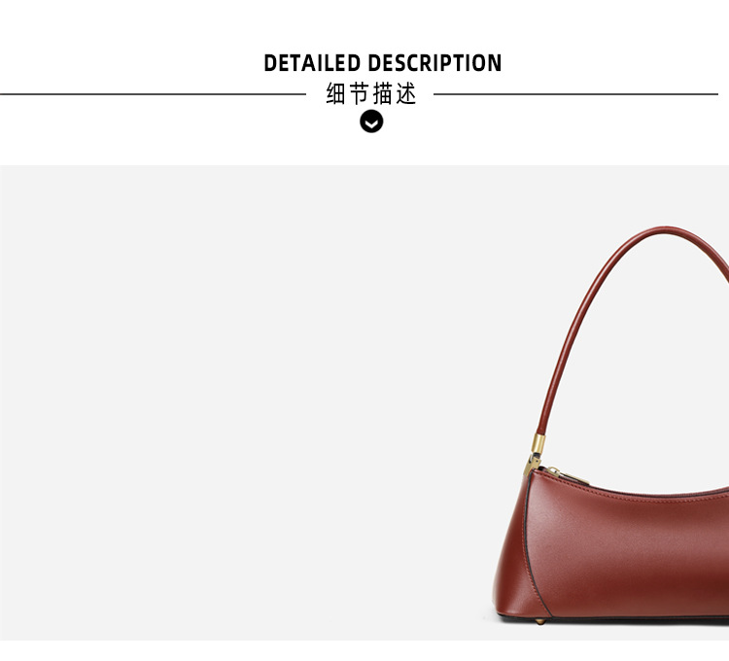Click the horizontal divider line left of subtitle
729x661 pixels.
(153, 94)
